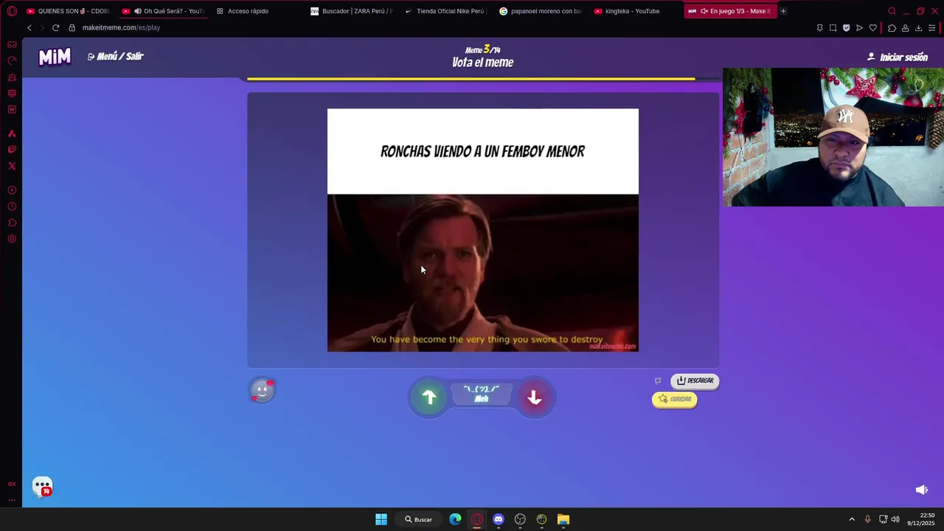Click browser forward arrow
944x531 pixels.
[x=42, y=27]
